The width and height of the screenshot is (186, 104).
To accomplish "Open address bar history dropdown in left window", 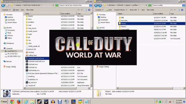I will coord(53,5).
